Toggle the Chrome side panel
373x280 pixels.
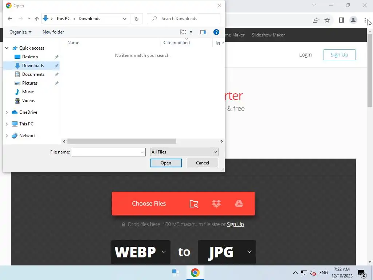342,20
